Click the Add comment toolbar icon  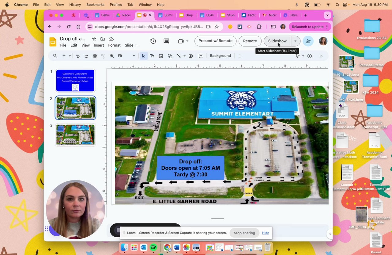[201, 56]
